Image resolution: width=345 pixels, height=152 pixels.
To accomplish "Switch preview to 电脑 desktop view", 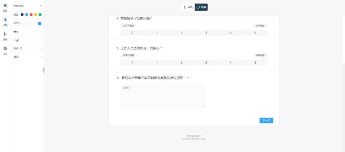I will pyautogui.click(x=201, y=7).
